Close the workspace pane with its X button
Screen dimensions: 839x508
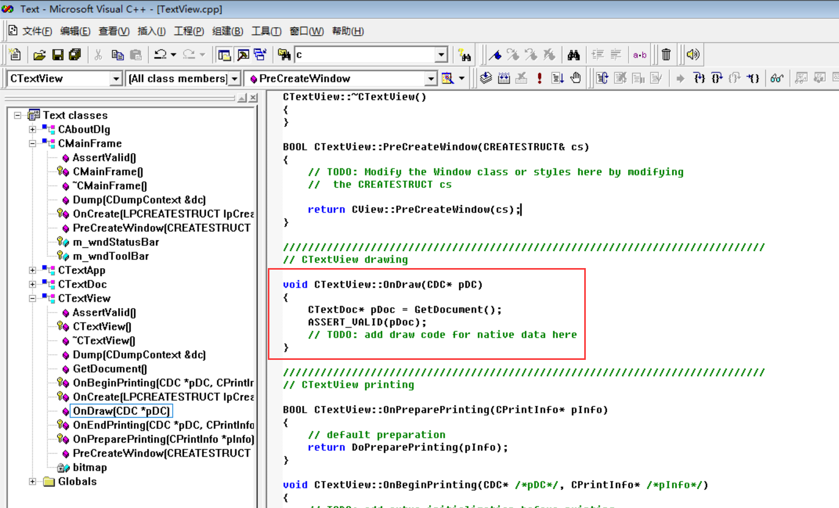[253, 98]
